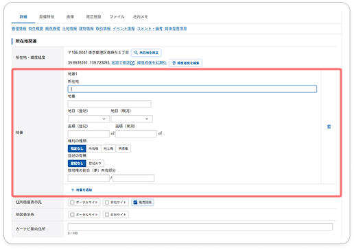Check 自社サイト for 住所枝番表示先
354x249 pixels.
[116, 202]
